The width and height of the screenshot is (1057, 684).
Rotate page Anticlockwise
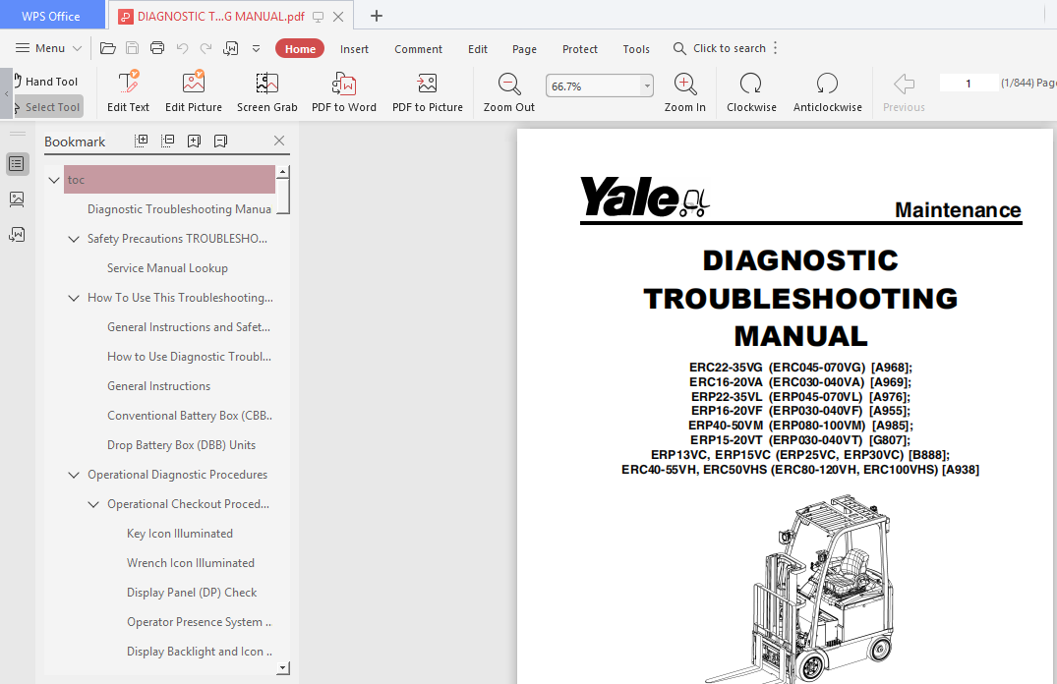(x=827, y=91)
